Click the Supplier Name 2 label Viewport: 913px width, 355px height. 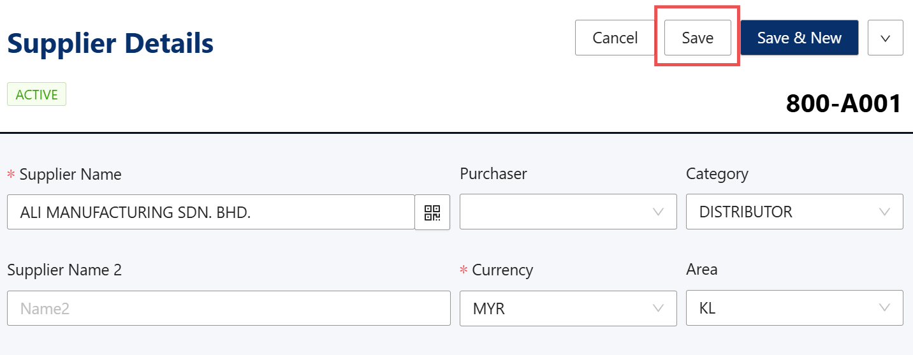tap(64, 270)
